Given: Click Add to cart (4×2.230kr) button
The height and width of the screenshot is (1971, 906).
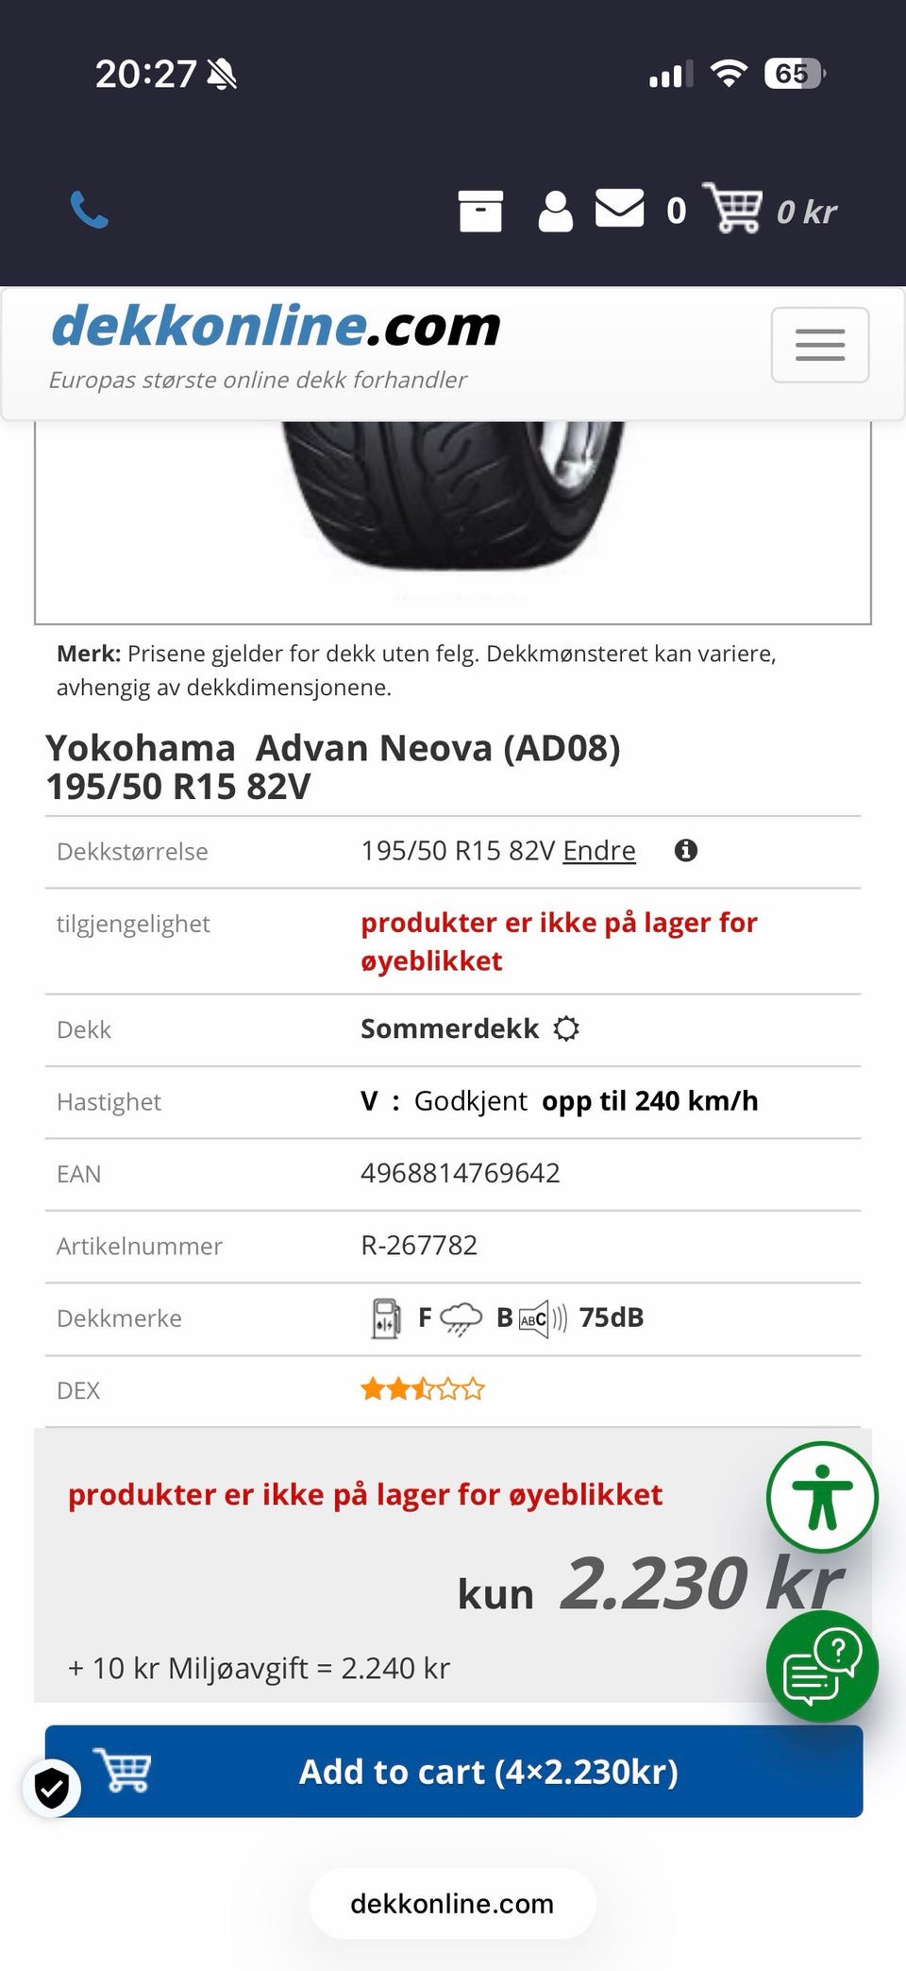Looking at the screenshot, I should coord(454,1771).
